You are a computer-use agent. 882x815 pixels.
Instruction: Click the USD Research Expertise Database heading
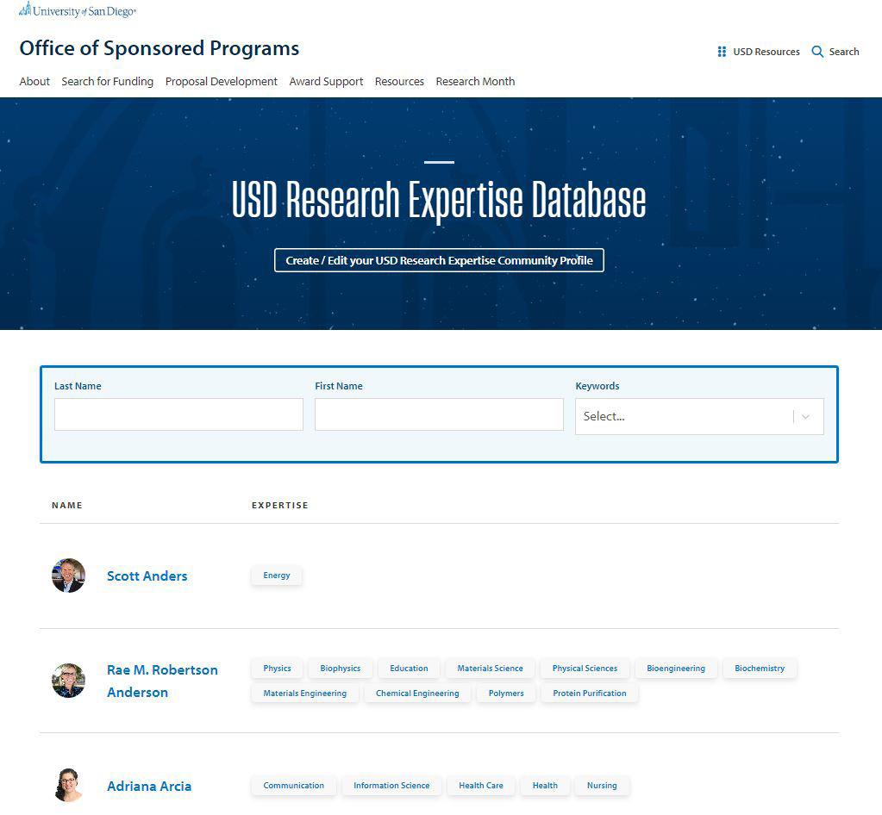tap(440, 201)
